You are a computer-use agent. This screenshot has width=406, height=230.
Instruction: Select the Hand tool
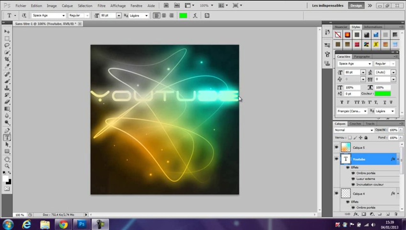pos(7,159)
